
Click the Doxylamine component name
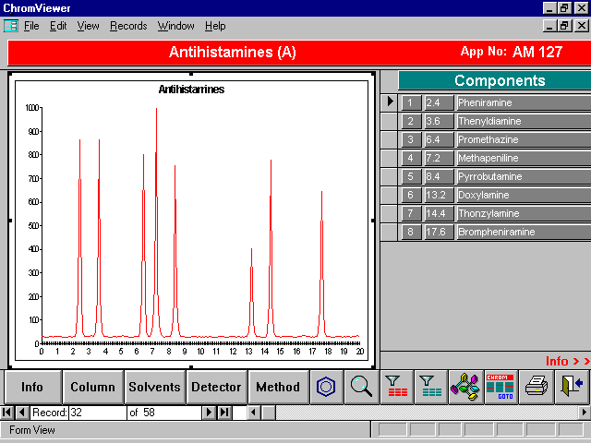tap(524, 195)
